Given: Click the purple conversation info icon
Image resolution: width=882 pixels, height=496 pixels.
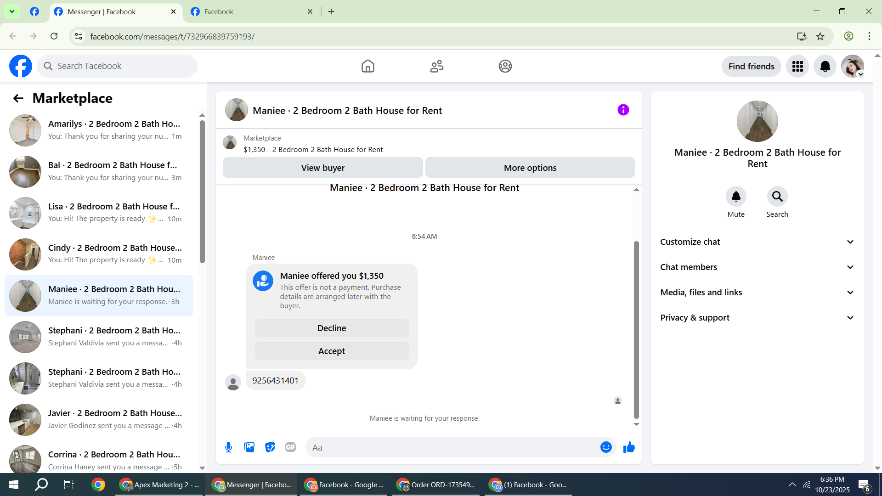Looking at the screenshot, I should pos(623,110).
